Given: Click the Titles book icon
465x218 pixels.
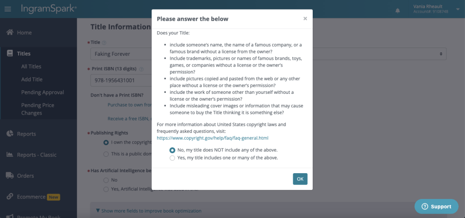Looking at the screenshot, I should click(x=10, y=53).
